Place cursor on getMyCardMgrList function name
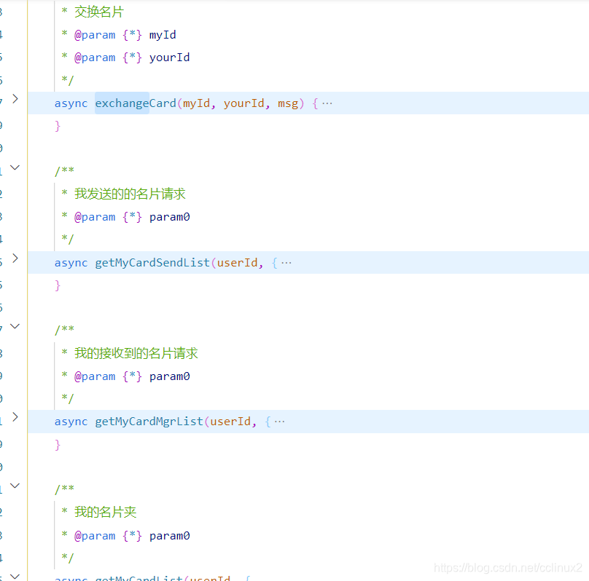The width and height of the screenshot is (589, 581). point(149,422)
